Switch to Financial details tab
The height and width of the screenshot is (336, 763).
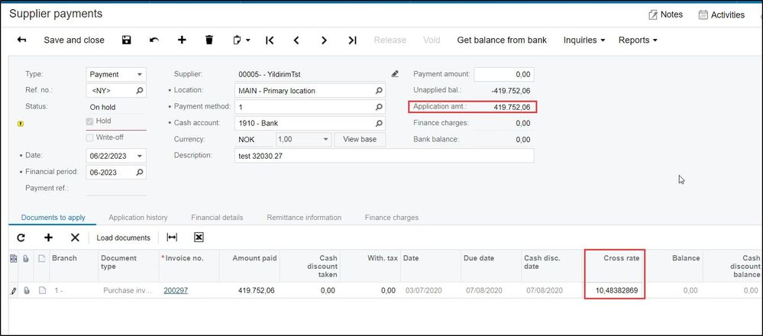pyautogui.click(x=217, y=218)
